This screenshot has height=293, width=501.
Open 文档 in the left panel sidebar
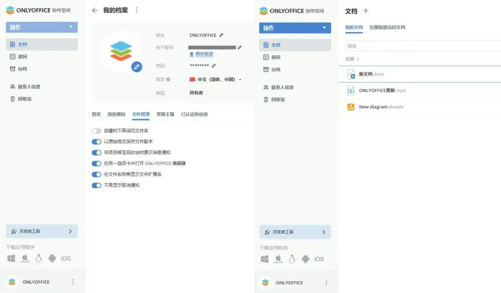(42, 45)
